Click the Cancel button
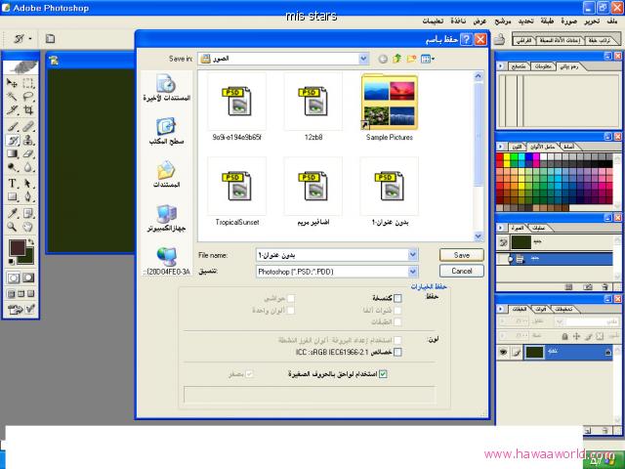Viewport: 625px width, 469px height. (461, 271)
